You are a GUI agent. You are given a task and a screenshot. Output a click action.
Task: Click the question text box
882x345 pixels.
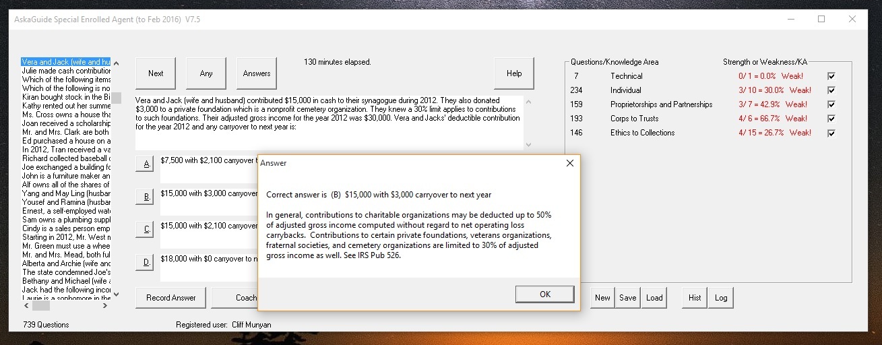(x=329, y=123)
